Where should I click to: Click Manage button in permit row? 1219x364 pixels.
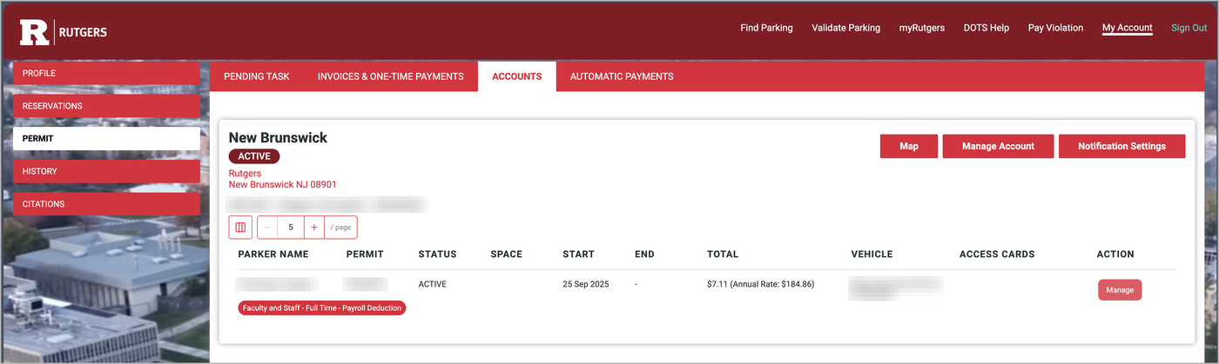(x=1119, y=290)
